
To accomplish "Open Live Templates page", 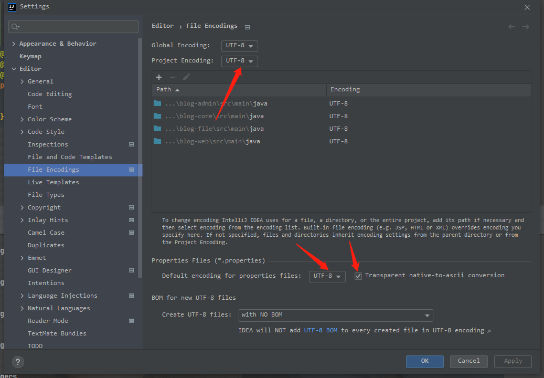I will [53, 182].
